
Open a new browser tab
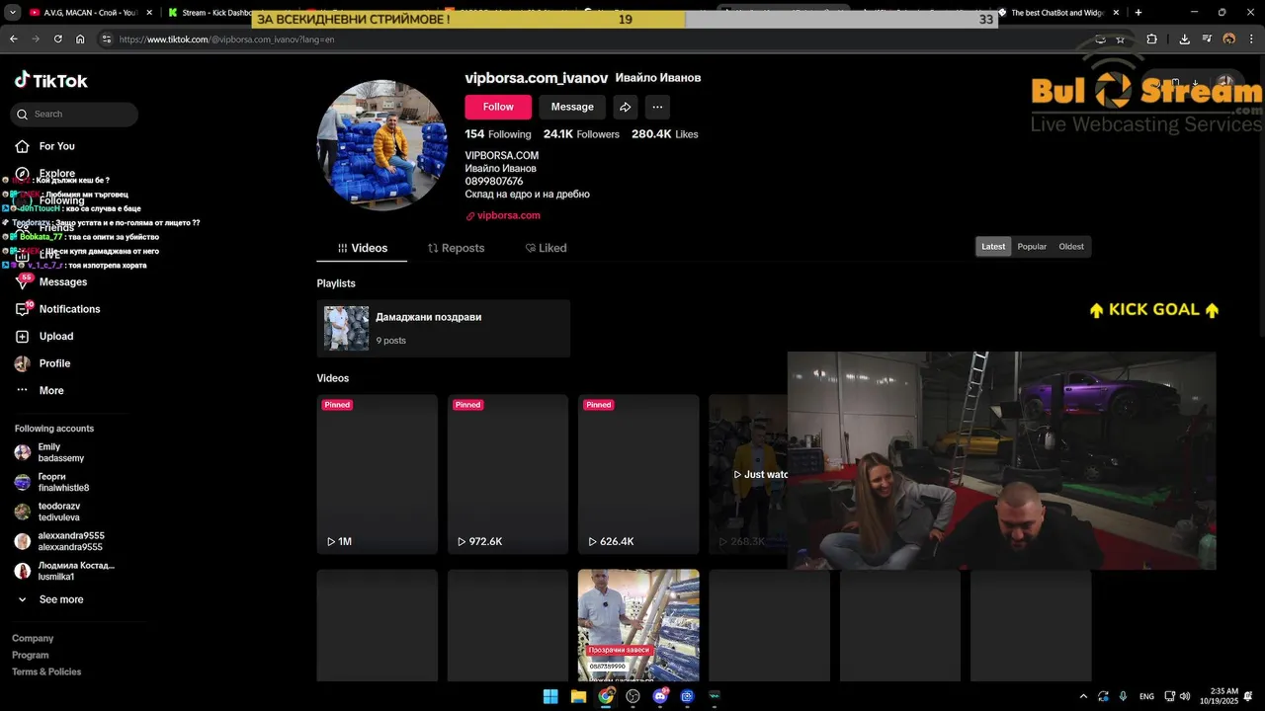coord(1138,13)
